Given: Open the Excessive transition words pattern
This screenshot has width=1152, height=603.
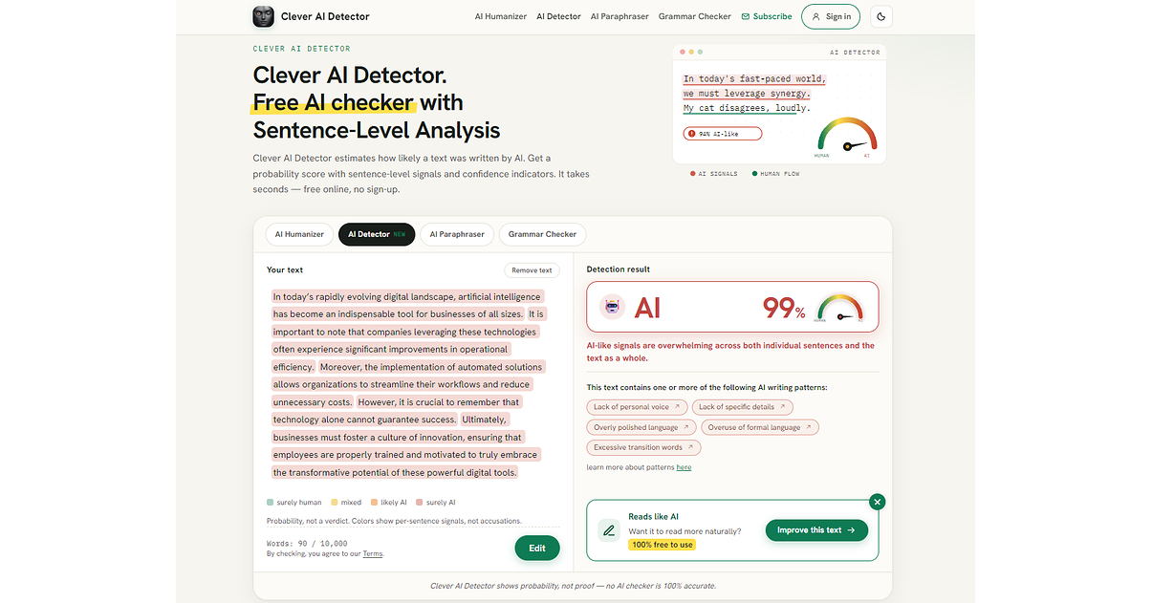Looking at the screenshot, I should click(644, 447).
